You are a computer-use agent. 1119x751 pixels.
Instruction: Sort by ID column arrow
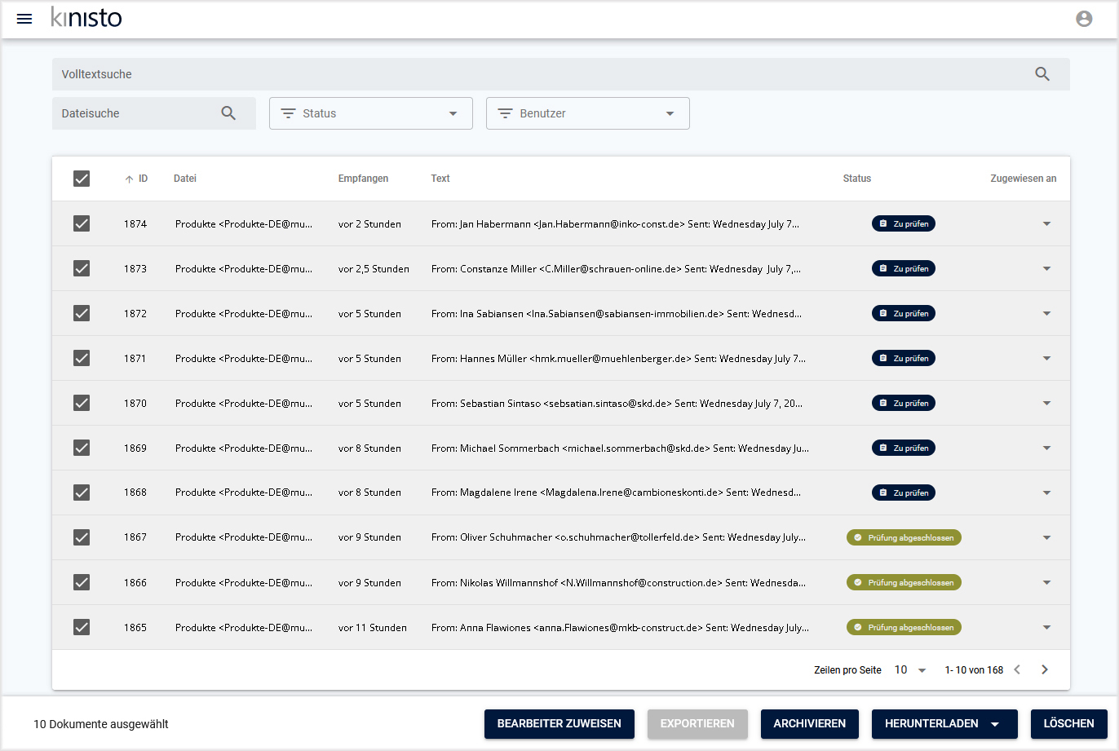[x=129, y=179]
